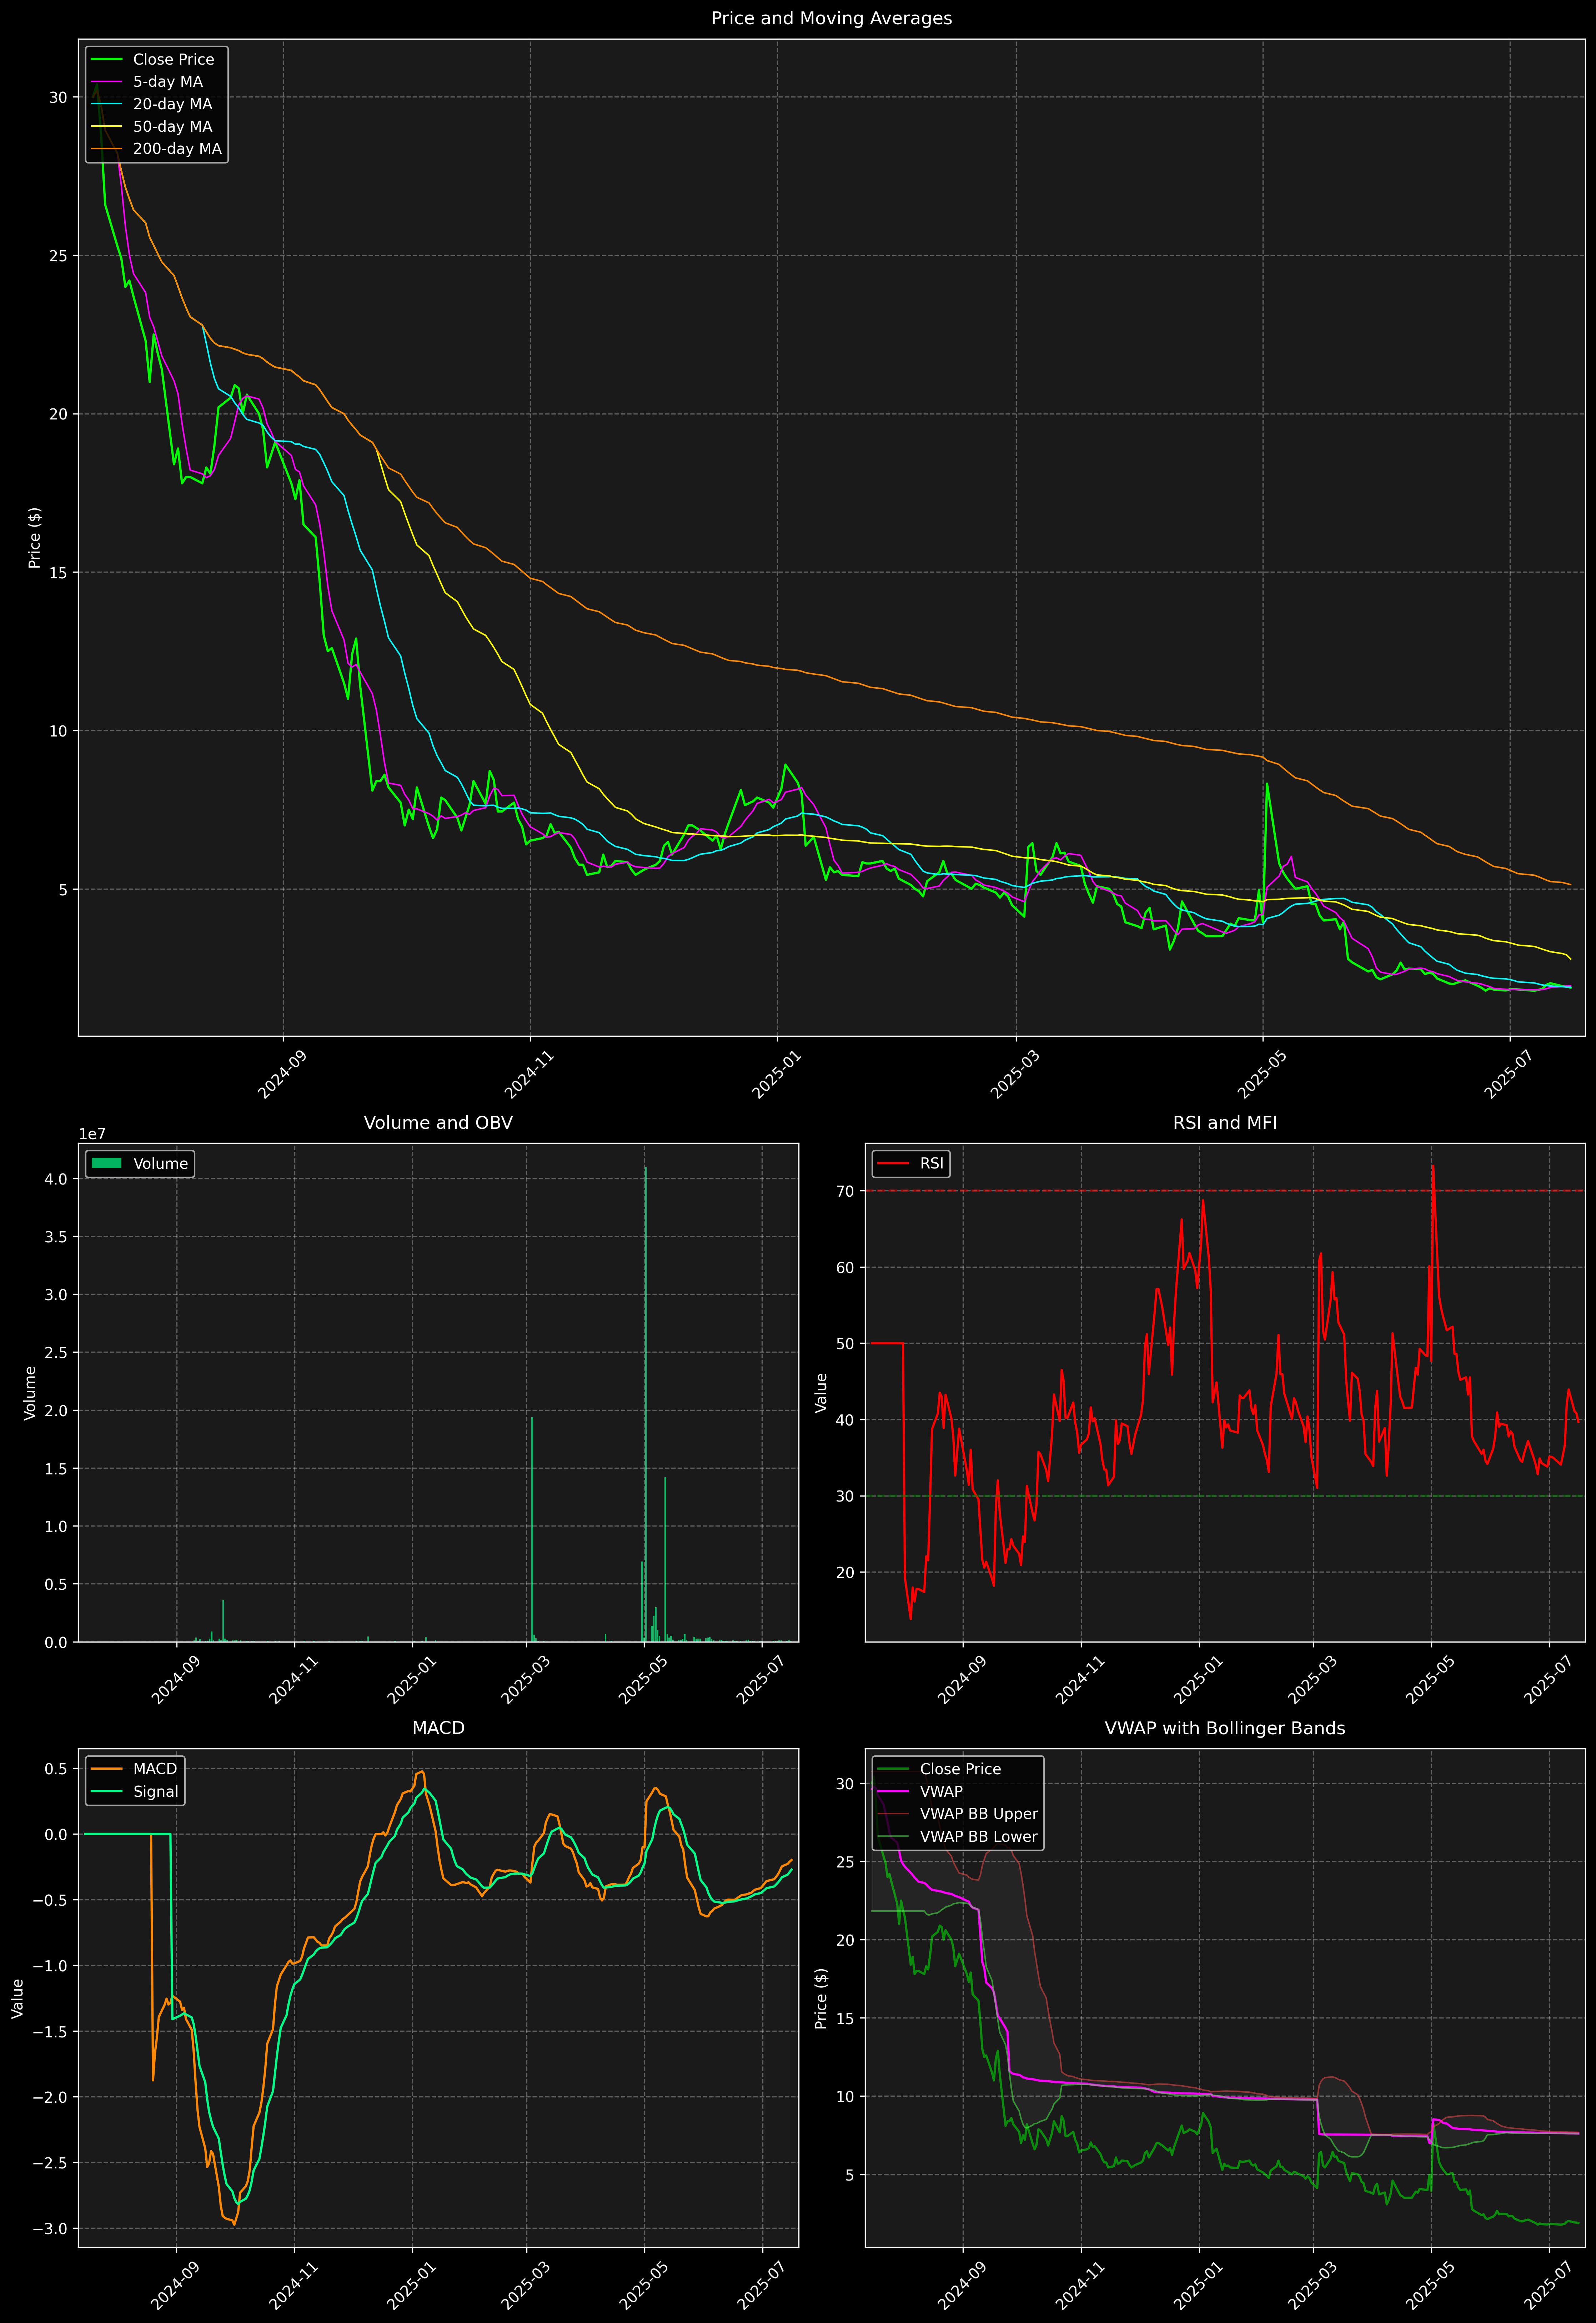
Task: Click the '30' tick on RSI chart
Action: [846, 1495]
